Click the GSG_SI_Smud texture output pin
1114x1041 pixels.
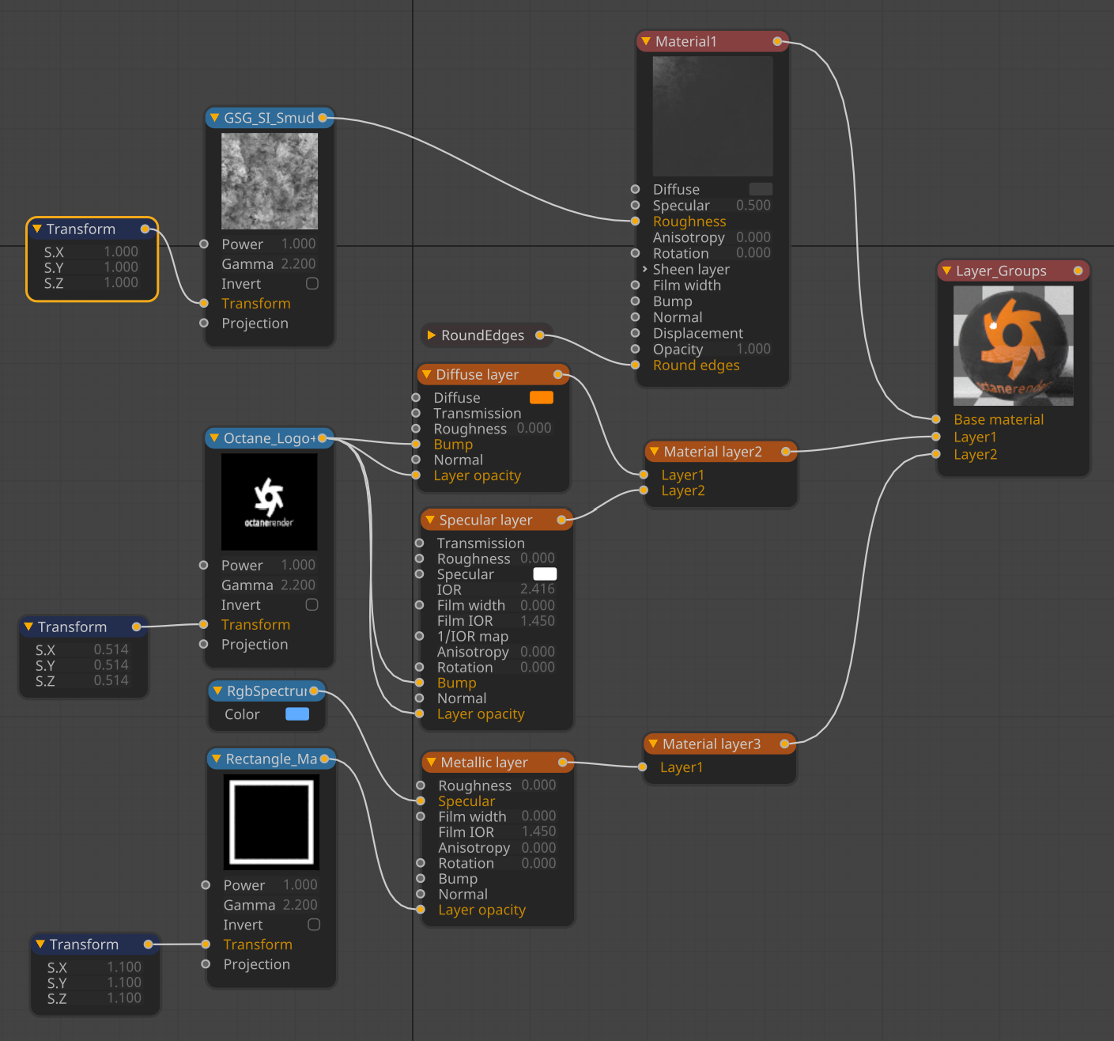click(x=323, y=118)
